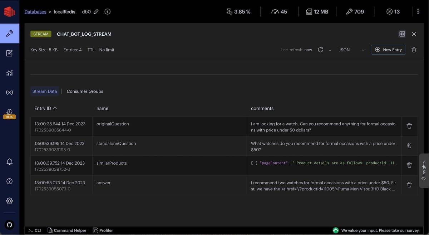
Task: Add a stream record with New Entry
Action: click(x=388, y=50)
